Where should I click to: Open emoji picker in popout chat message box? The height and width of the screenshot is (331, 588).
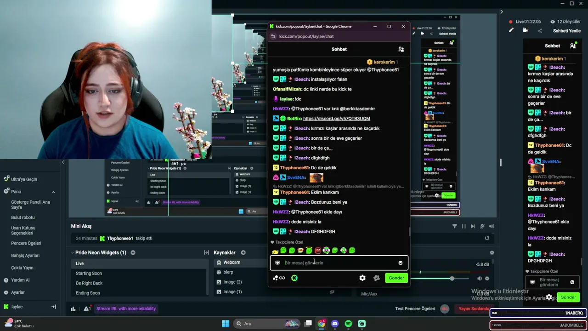(x=400, y=263)
